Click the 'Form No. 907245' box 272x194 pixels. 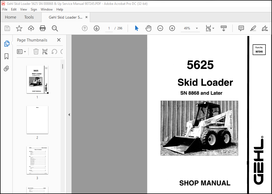click(259, 50)
